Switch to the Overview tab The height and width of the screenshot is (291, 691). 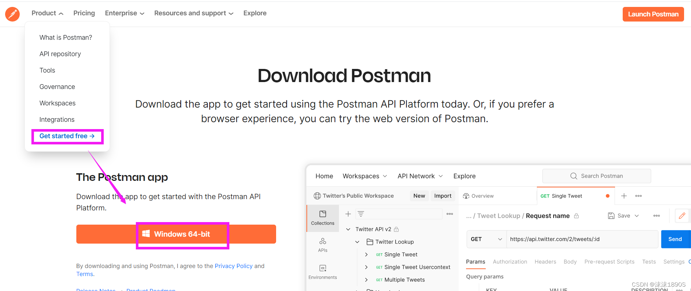(478, 196)
